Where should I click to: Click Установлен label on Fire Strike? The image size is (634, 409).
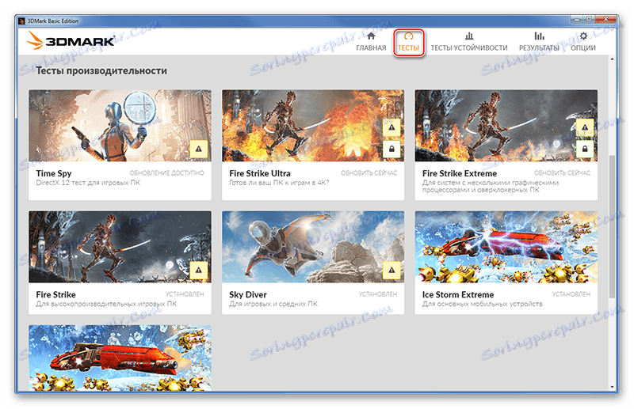point(185,294)
